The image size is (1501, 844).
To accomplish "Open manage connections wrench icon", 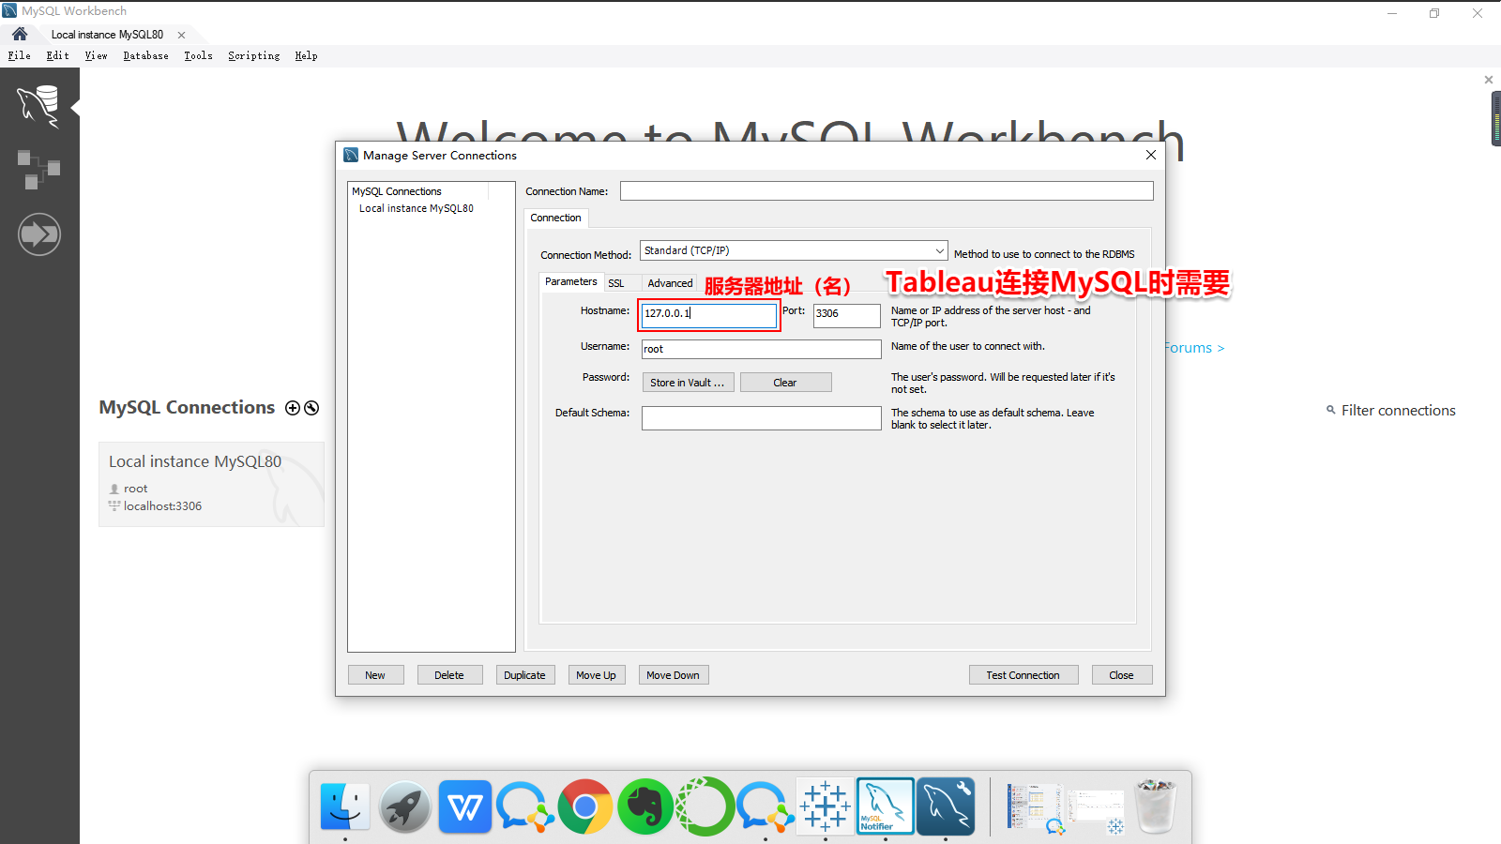I will click(x=311, y=408).
